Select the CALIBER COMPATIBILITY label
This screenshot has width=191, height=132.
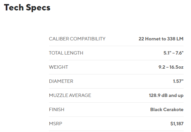click(77, 39)
